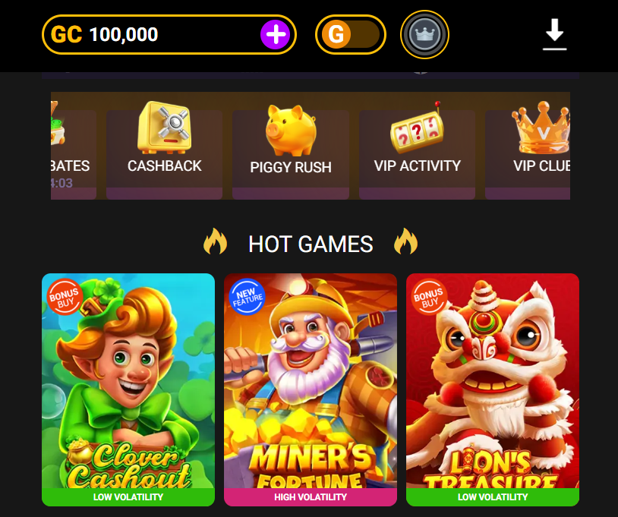
Task: Launch the Miner's Fortune game
Action: (x=311, y=381)
